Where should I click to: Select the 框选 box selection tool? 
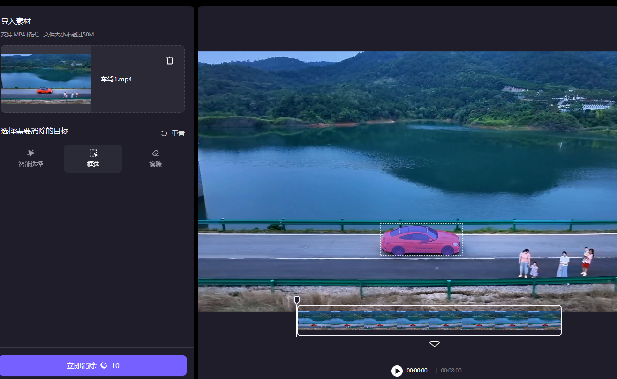pos(93,159)
